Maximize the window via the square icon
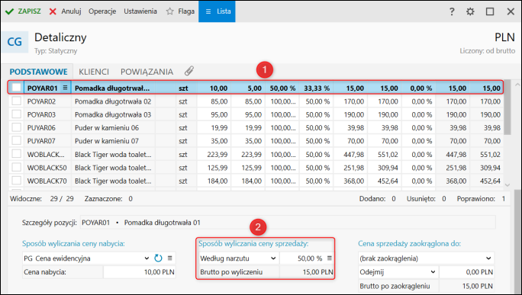Viewport: 522px width, 295px height. pos(490,11)
